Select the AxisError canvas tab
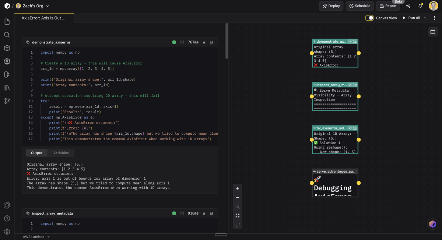Viewport: 442px width, 240px height. 44,18
